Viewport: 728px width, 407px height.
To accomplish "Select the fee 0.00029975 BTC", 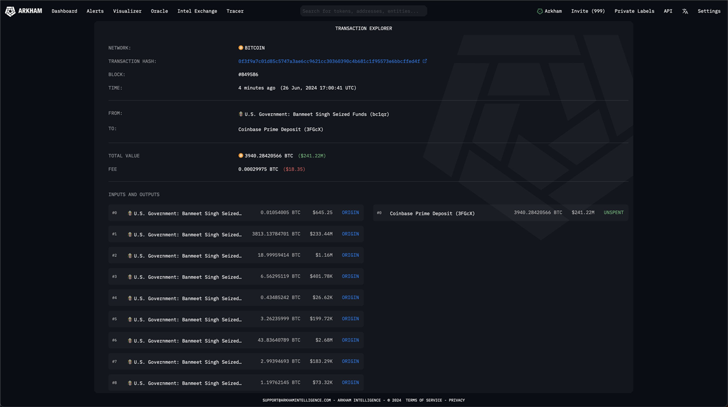I will click(258, 169).
